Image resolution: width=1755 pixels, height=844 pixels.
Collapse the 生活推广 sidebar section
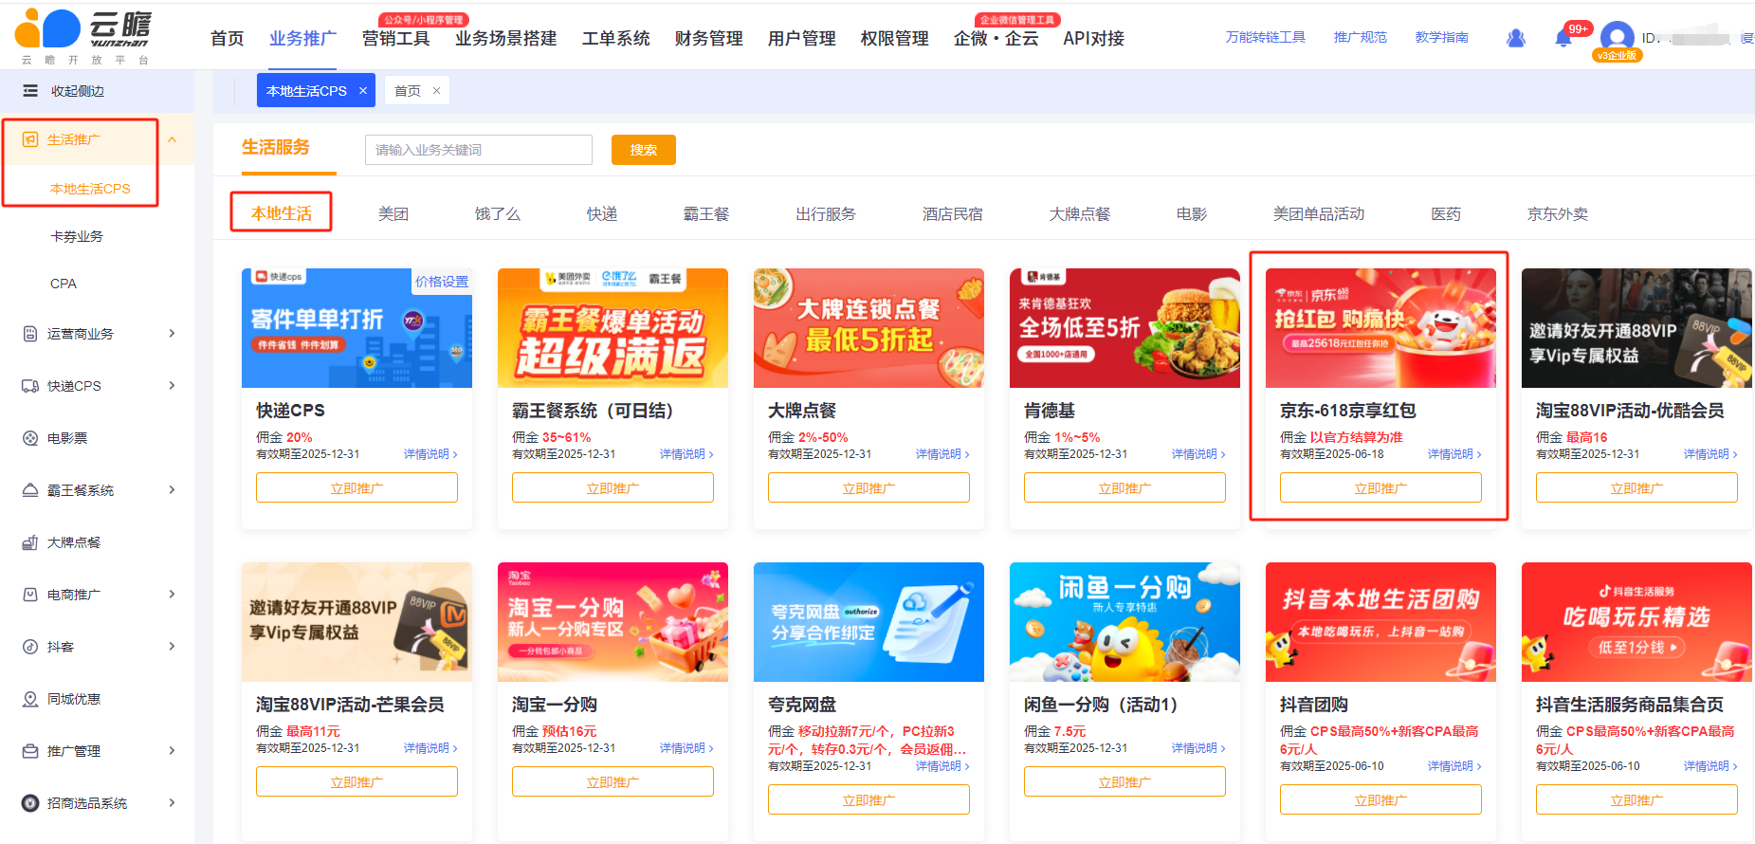tap(172, 139)
